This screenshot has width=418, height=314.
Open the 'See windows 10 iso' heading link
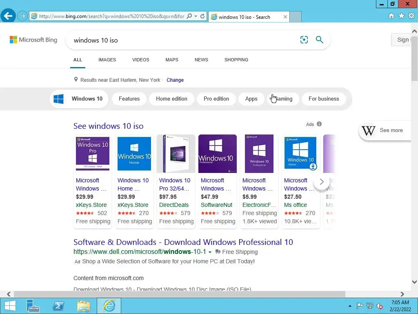tap(109, 126)
